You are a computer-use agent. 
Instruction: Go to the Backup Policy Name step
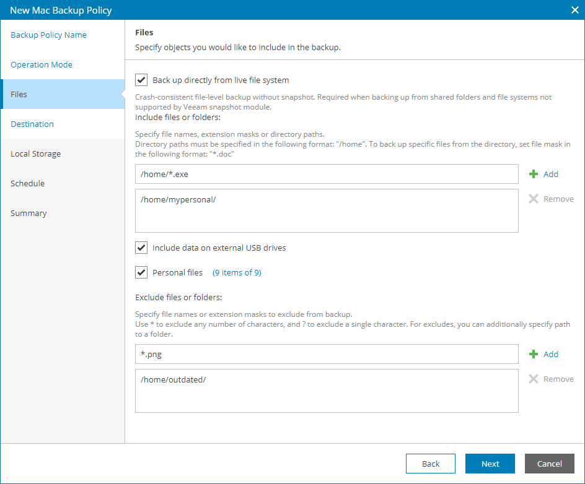point(48,35)
